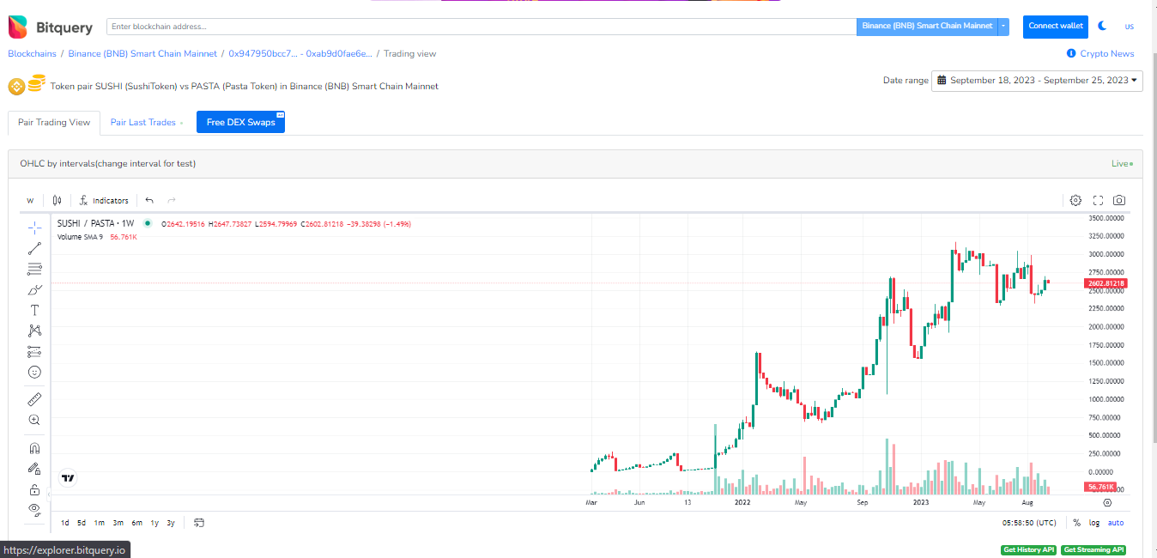Click the Volume SMA 9 indicator legend
This screenshot has height=558, width=1157.
[x=80, y=236]
